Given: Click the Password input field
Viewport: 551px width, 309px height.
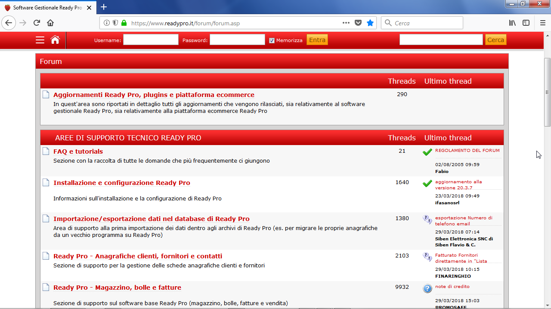Looking at the screenshot, I should (x=237, y=40).
